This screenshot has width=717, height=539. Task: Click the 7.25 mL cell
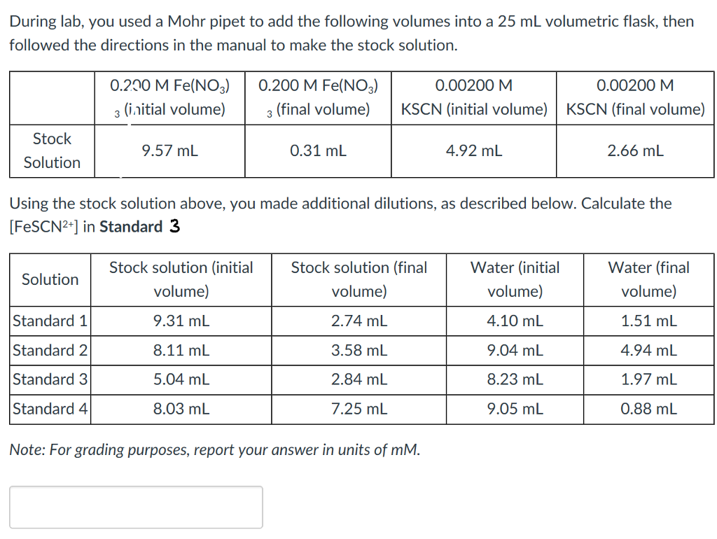click(x=358, y=409)
